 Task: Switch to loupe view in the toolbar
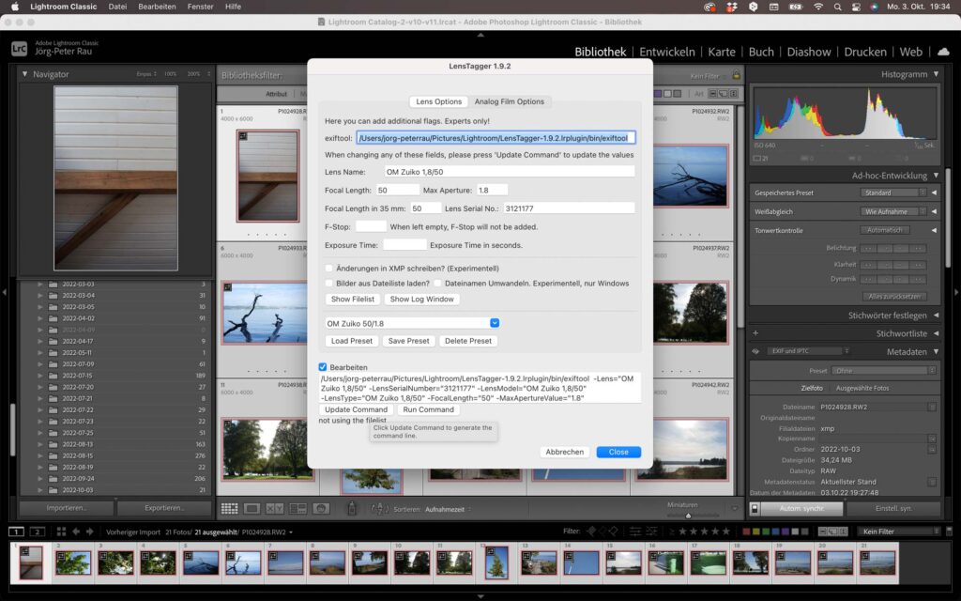(252, 509)
